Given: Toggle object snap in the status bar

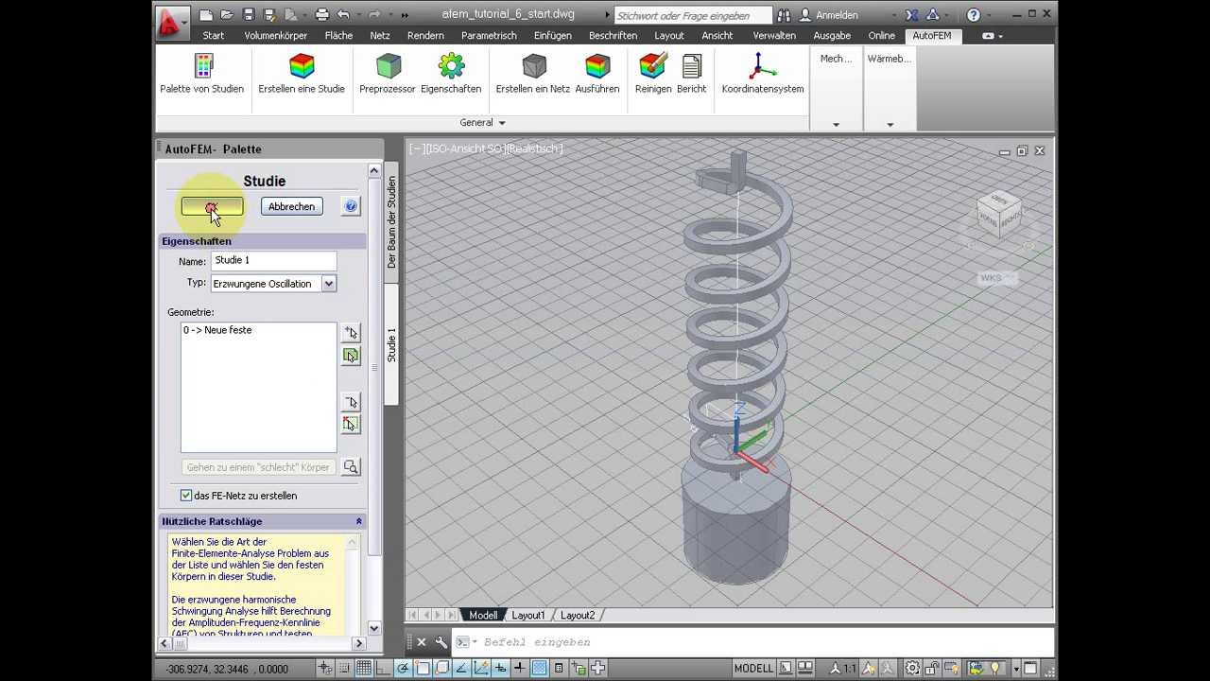Looking at the screenshot, I should [423, 669].
